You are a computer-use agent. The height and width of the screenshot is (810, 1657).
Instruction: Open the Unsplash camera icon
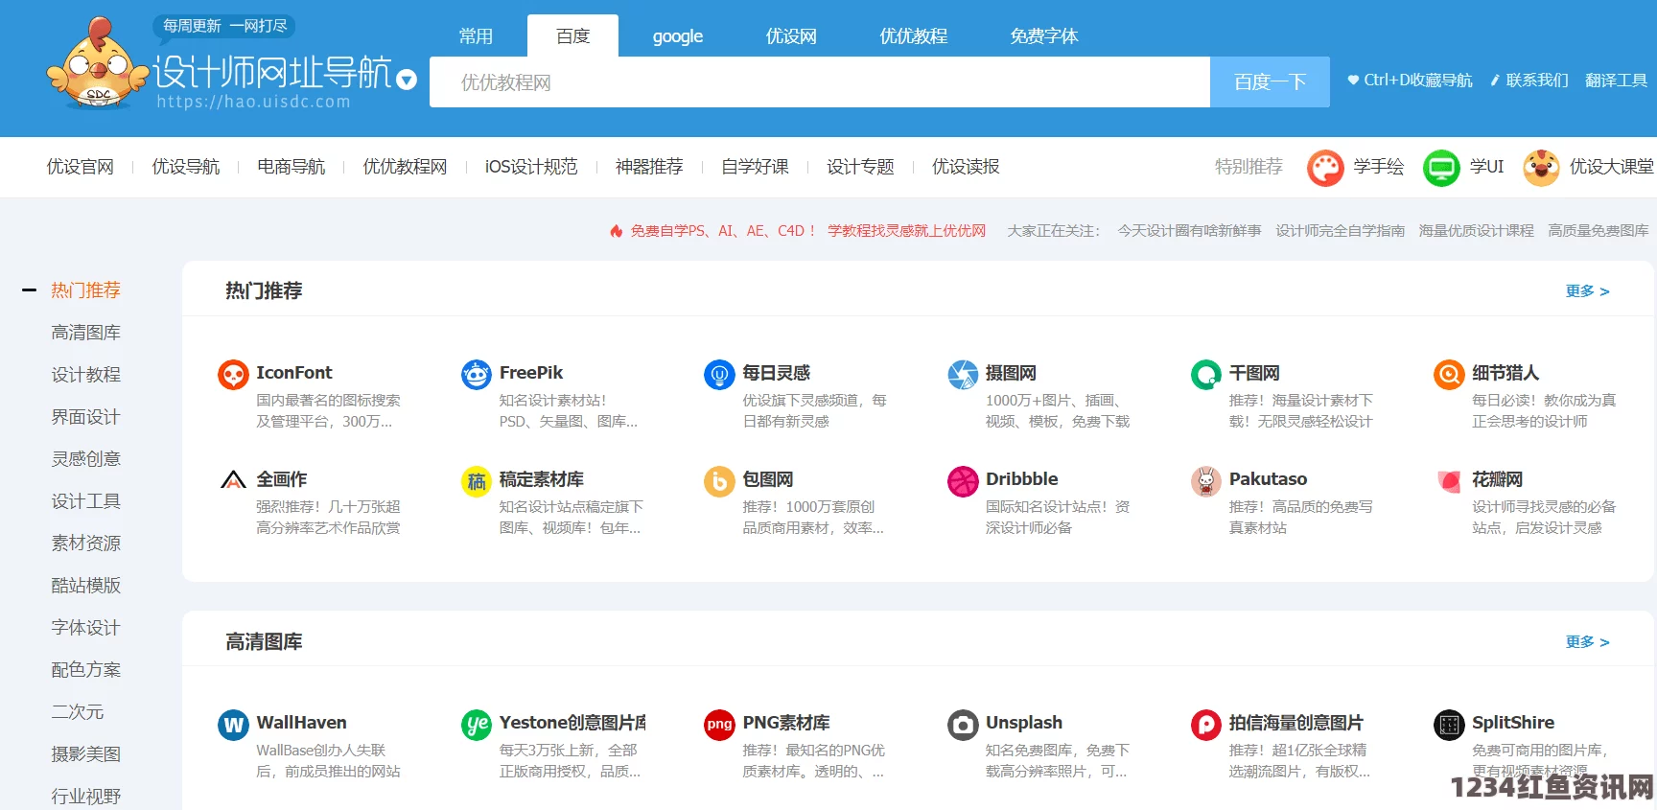pyautogui.click(x=963, y=725)
